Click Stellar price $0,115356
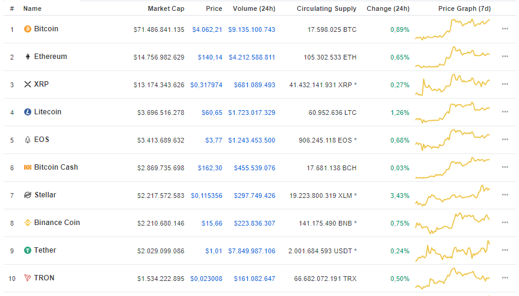The image size is (519, 296). tap(207, 196)
